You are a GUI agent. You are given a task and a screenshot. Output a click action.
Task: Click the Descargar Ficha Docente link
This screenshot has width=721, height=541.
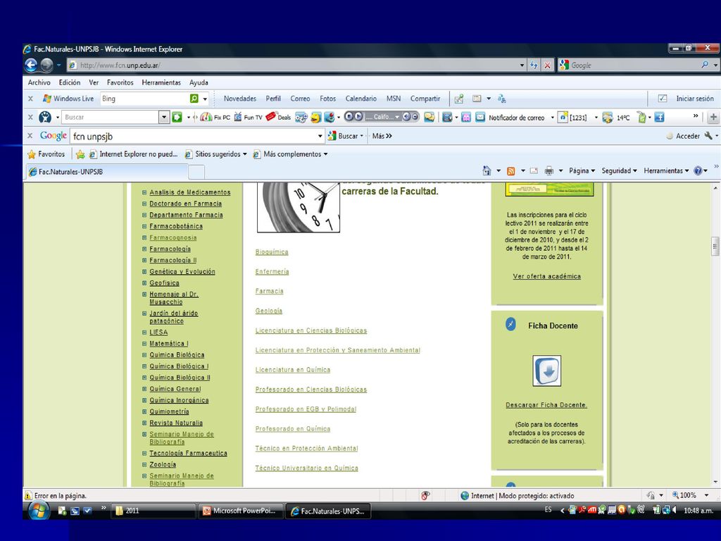pyautogui.click(x=546, y=405)
